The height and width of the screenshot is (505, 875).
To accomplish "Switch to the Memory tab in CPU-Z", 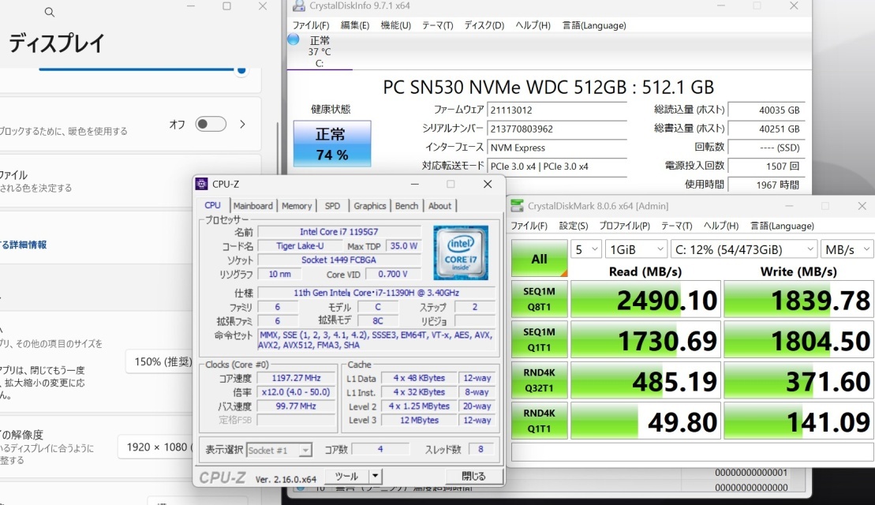I will [x=297, y=206].
